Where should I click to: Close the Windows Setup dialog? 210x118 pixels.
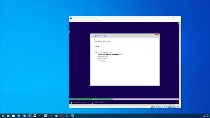tap(157, 35)
